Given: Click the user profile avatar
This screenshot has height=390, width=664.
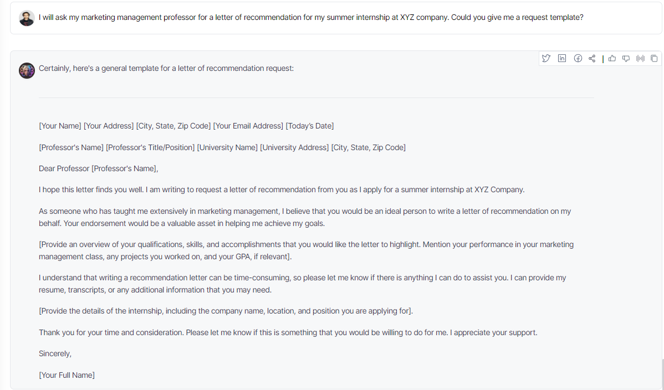Looking at the screenshot, I should pyautogui.click(x=27, y=18).
